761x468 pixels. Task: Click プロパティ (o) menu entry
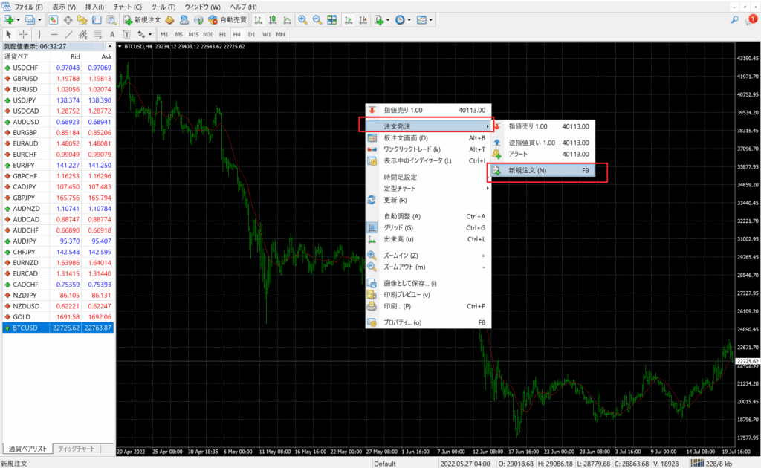[x=428, y=322]
